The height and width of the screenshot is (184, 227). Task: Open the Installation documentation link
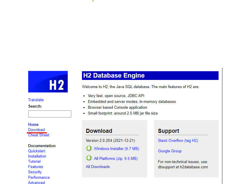tap(37, 156)
